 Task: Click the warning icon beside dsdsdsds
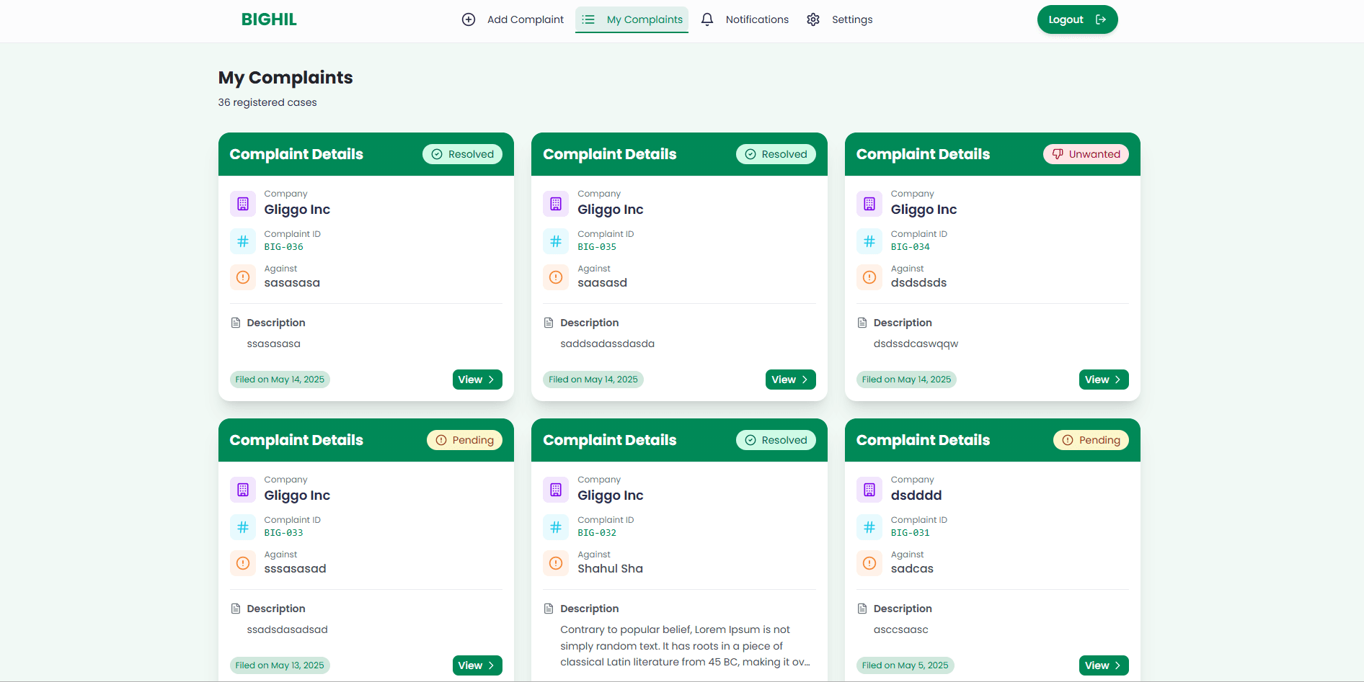[x=869, y=277]
